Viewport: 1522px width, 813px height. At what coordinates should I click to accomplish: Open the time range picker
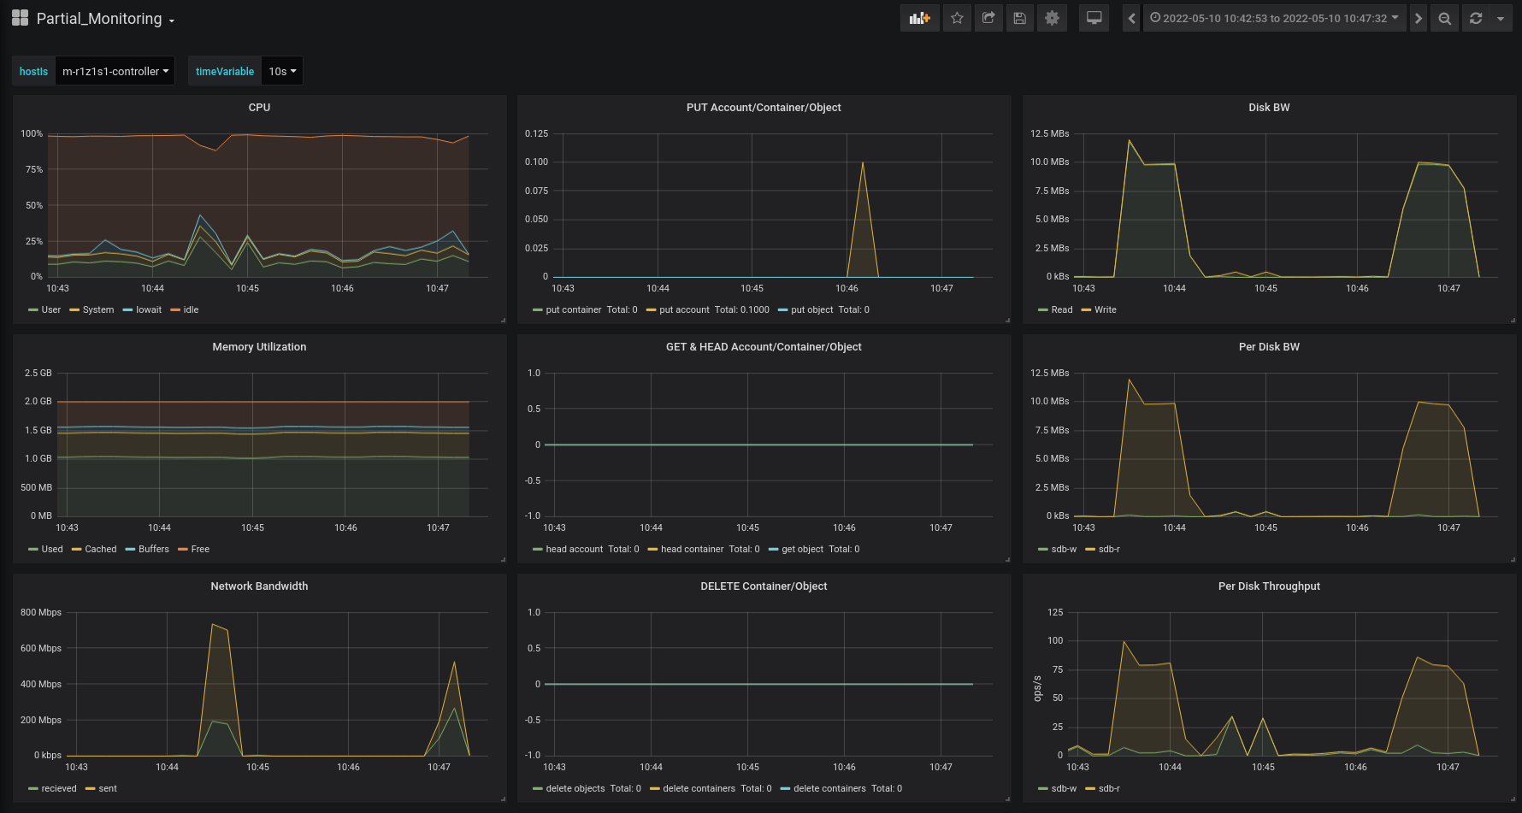click(1274, 18)
